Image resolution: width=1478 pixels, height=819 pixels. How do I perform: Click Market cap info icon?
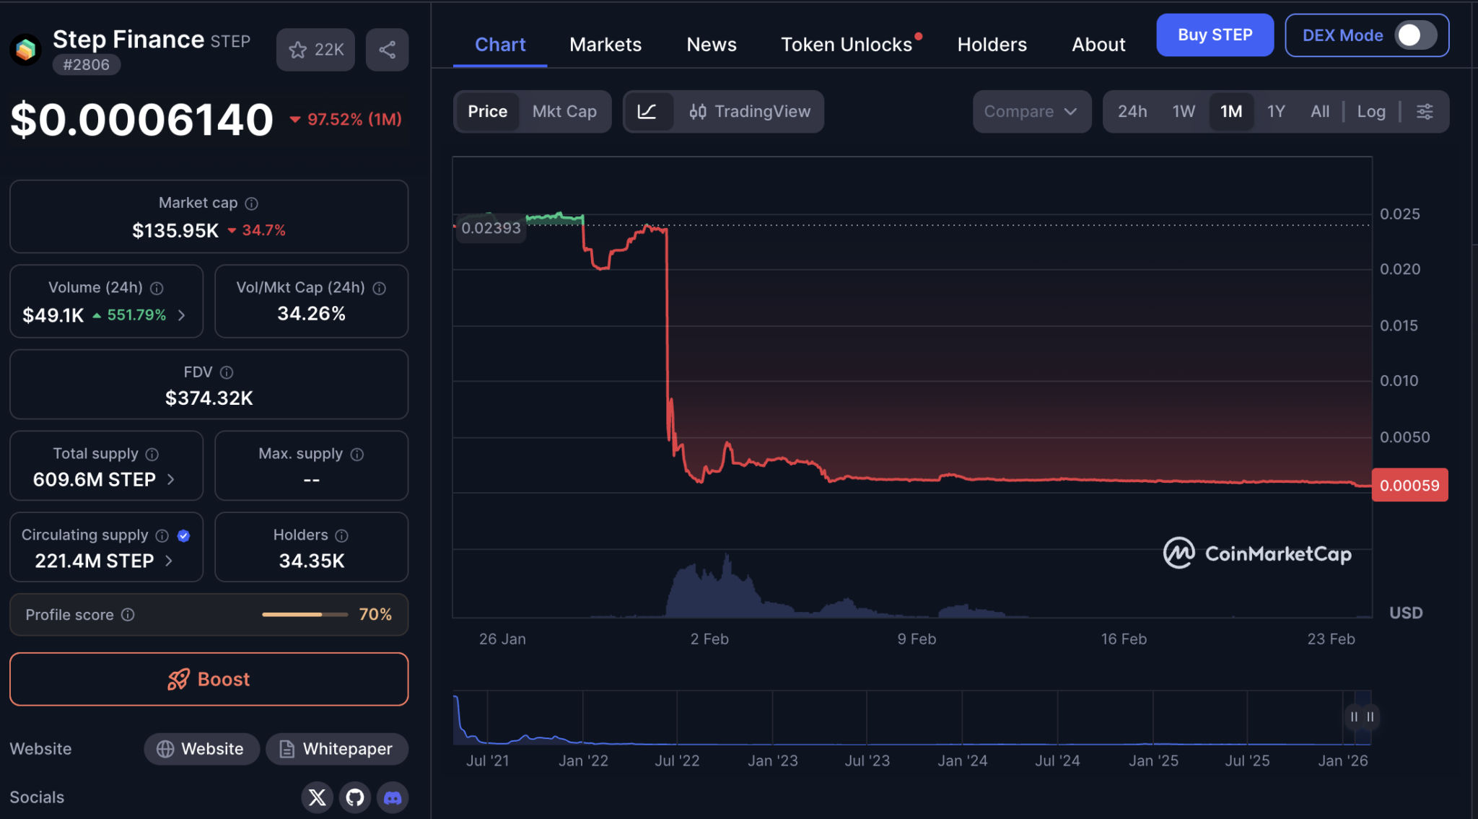(251, 203)
